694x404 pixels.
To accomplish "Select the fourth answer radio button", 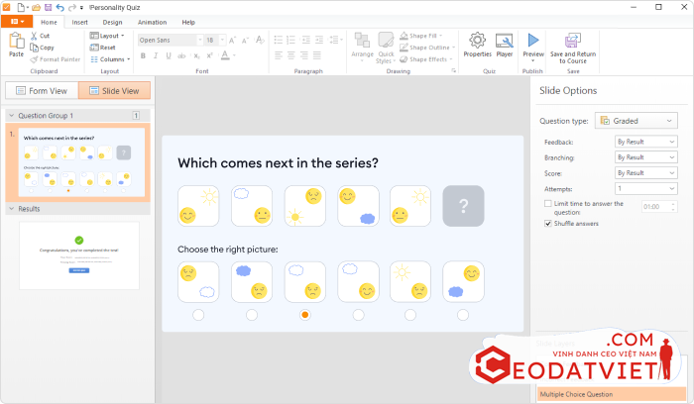I will tap(358, 315).
